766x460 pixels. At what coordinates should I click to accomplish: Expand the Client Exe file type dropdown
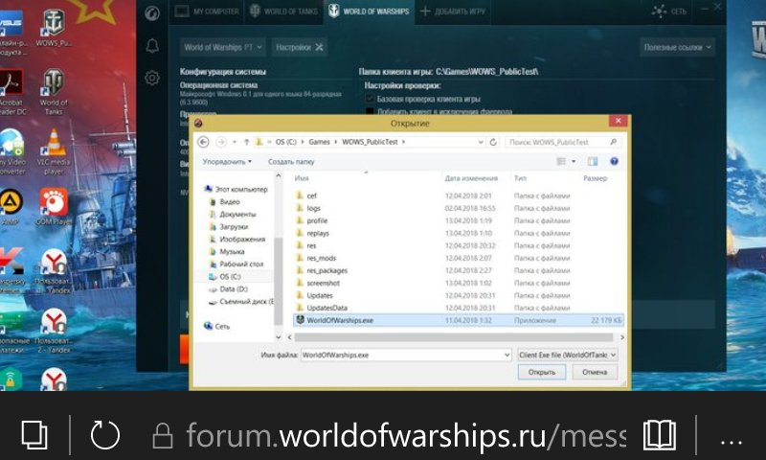click(x=568, y=355)
